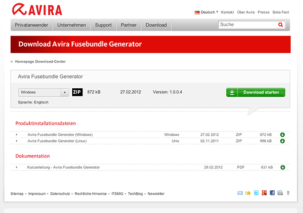Click the Version: 1.0.0.4 text
Viewport: 303px width, 213px height.
click(167, 92)
